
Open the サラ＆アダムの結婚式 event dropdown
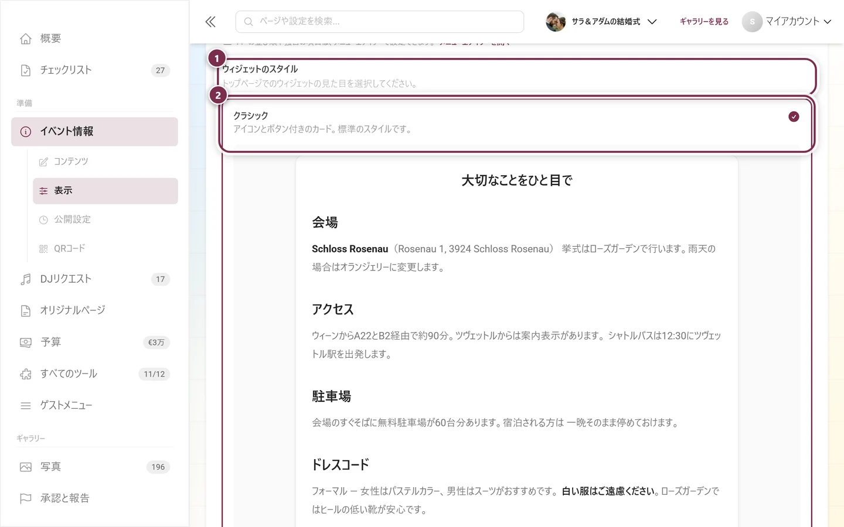tap(601, 22)
